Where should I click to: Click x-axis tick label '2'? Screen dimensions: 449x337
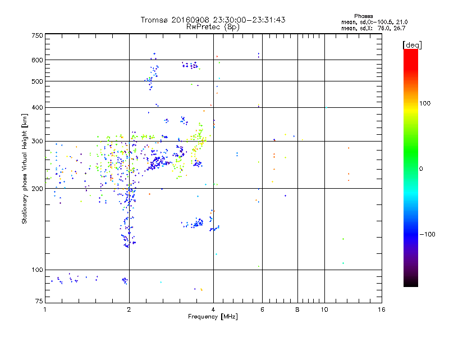click(x=129, y=309)
